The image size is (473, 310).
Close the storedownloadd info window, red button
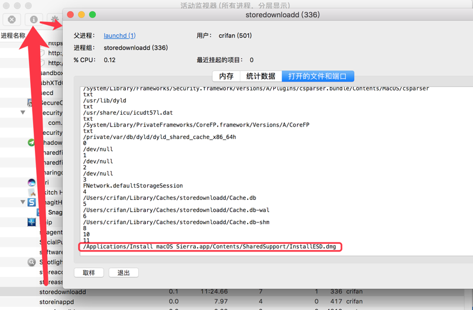[70, 14]
